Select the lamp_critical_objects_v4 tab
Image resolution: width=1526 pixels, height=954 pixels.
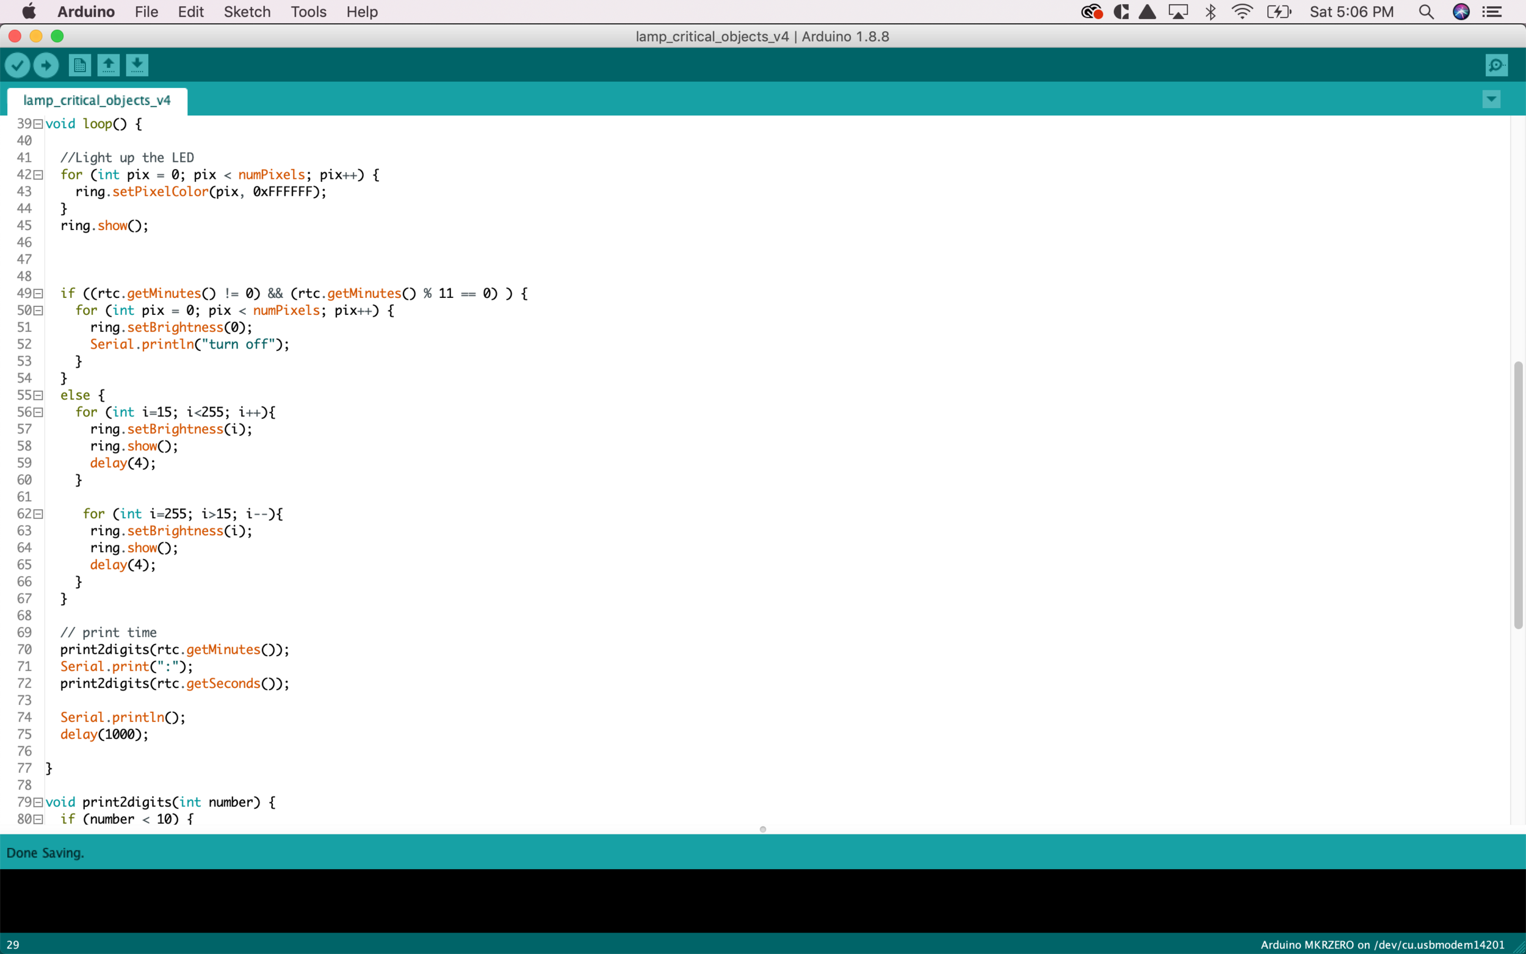click(97, 100)
